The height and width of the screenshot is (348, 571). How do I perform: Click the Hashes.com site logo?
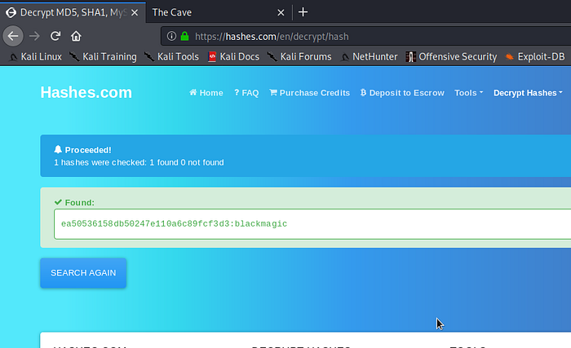86,92
